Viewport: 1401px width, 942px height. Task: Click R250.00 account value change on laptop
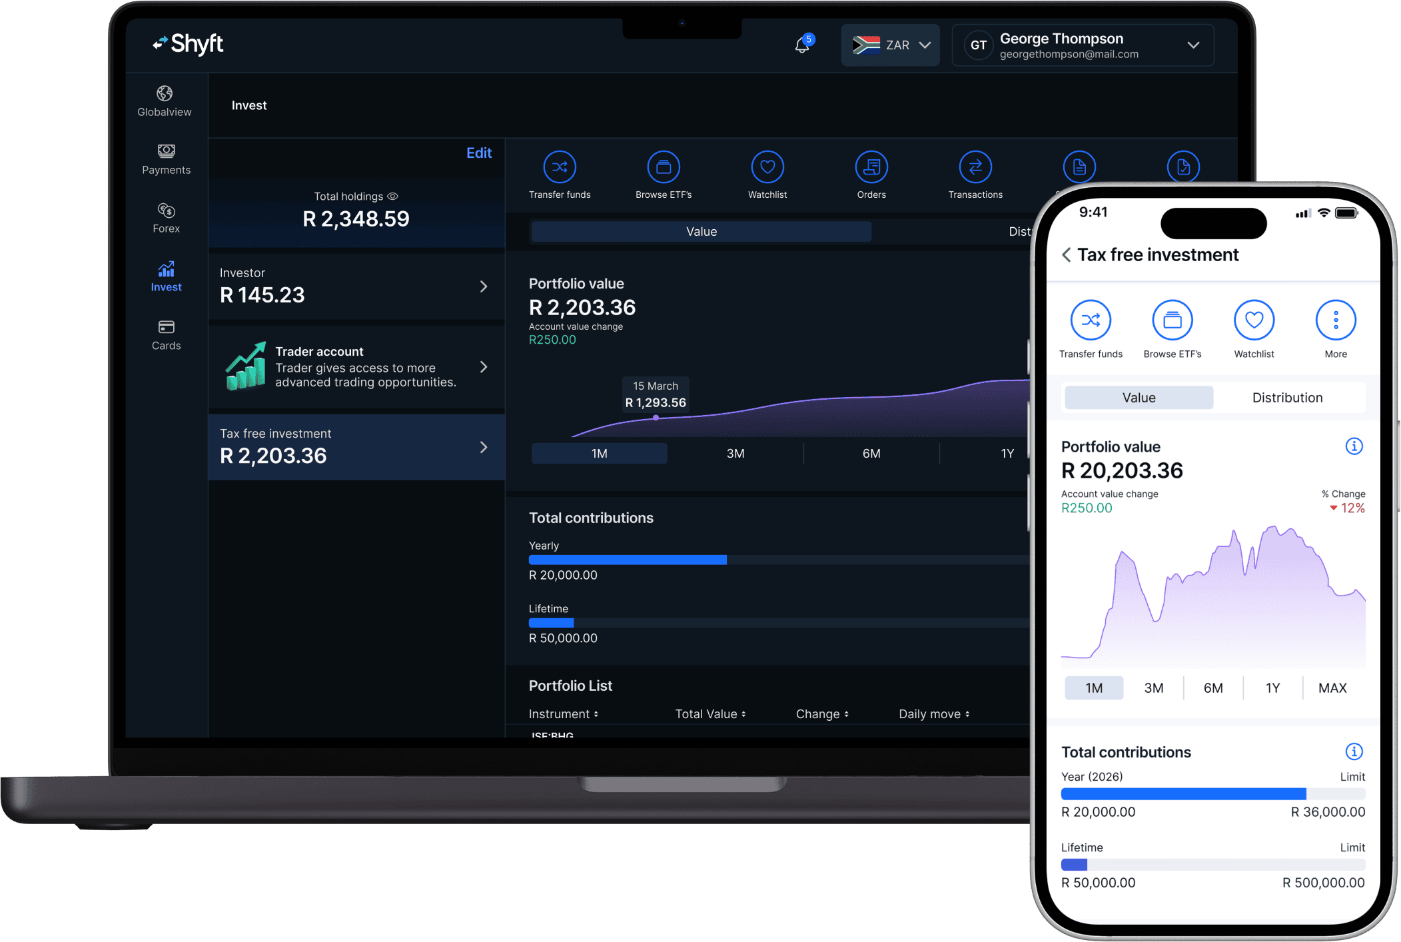coord(552,340)
